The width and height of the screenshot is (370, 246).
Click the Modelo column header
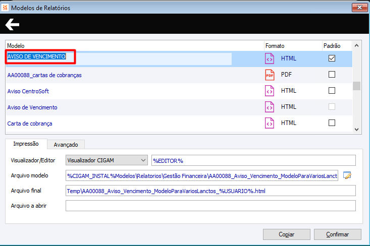(x=16, y=46)
